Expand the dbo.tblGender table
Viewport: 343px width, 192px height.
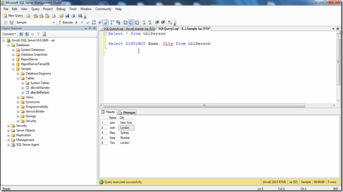click(23, 88)
